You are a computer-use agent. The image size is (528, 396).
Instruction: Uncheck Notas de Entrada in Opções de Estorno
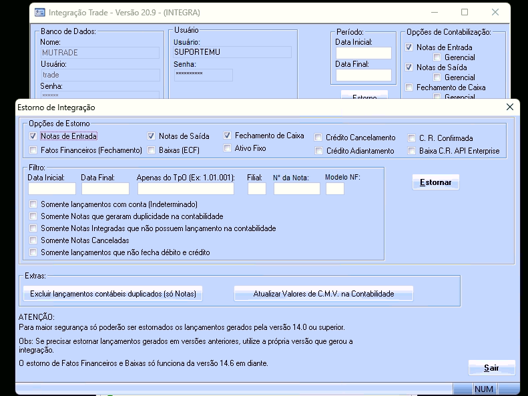tap(33, 136)
